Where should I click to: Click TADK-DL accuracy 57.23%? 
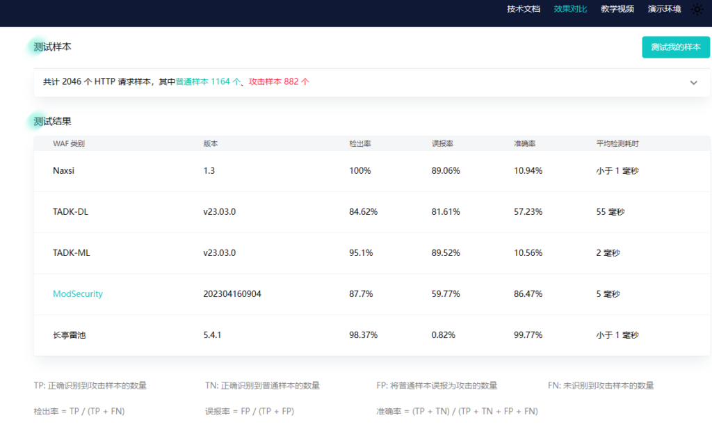(528, 211)
